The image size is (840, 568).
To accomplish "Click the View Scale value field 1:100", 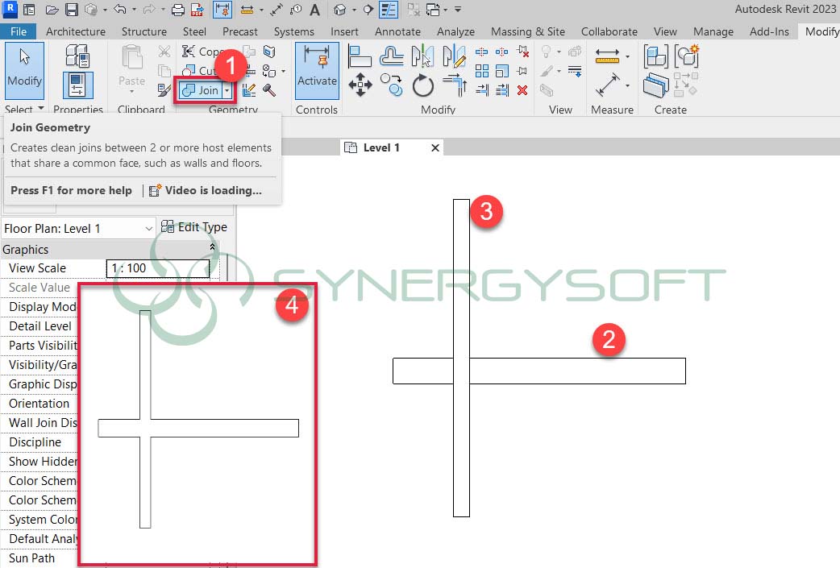I will [x=157, y=268].
